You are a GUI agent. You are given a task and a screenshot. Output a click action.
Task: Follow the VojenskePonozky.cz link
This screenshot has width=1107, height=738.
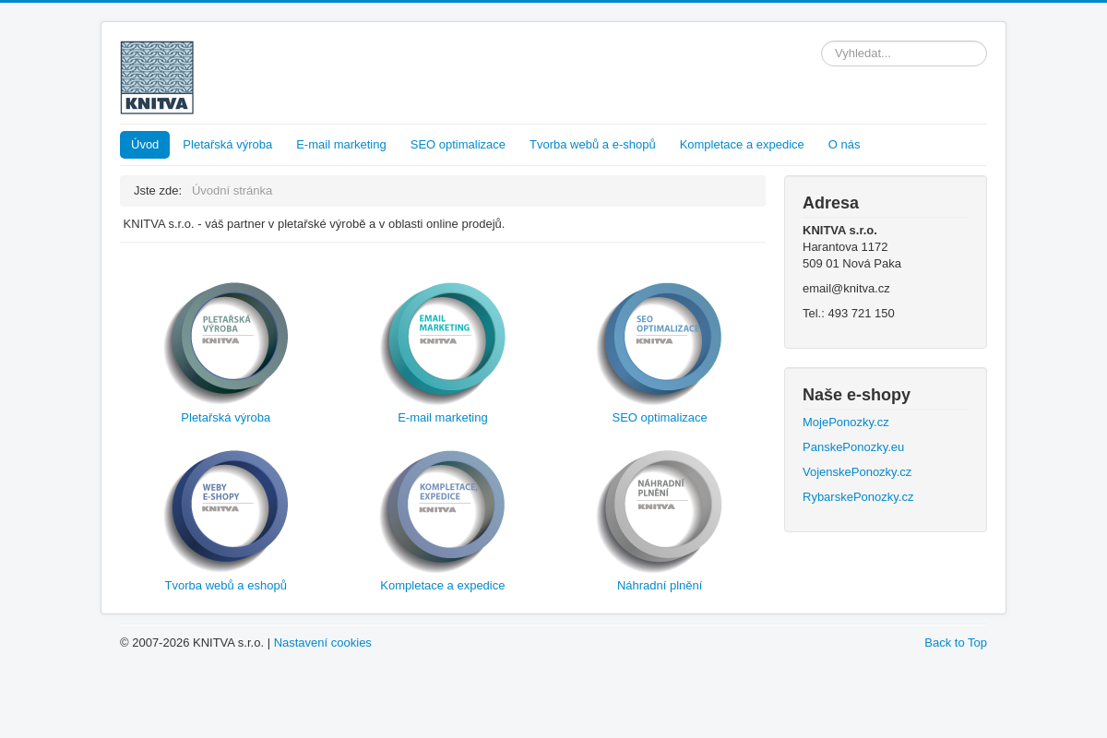pos(856,472)
